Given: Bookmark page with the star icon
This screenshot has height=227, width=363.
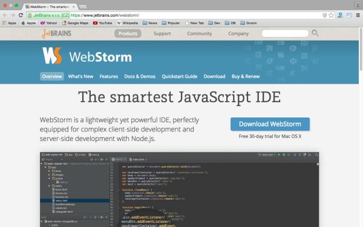Looking at the screenshot, I should (x=332, y=15).
